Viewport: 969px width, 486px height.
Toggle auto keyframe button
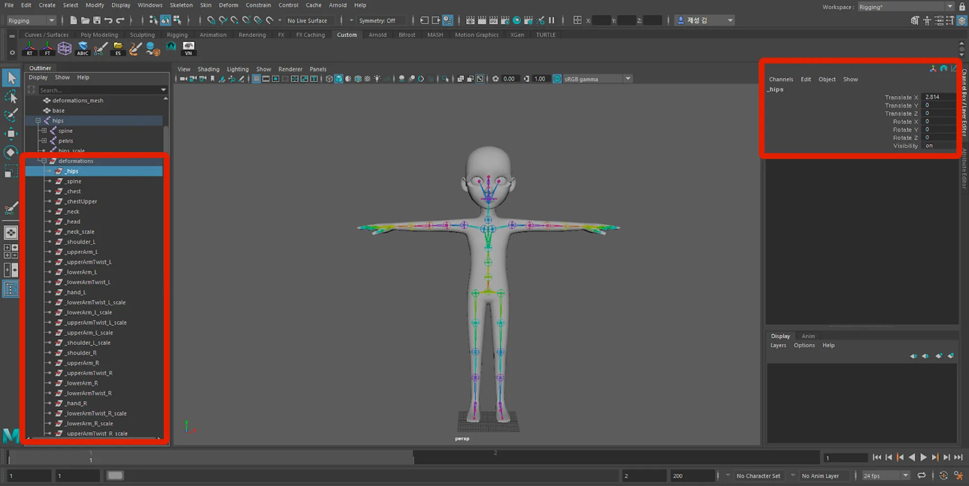[943, 476]
